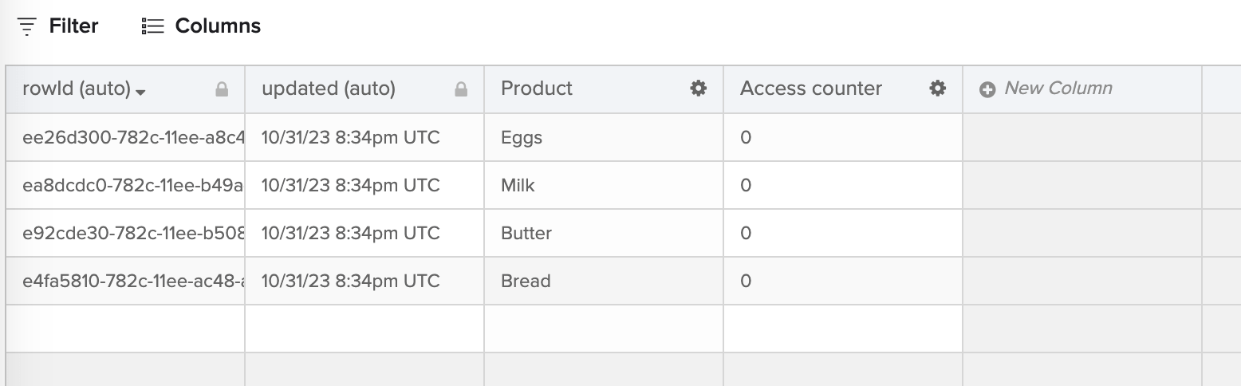Click updated timestamp in the Milk row
Viewport: 1241px width, 386px height.
[350, 185]
